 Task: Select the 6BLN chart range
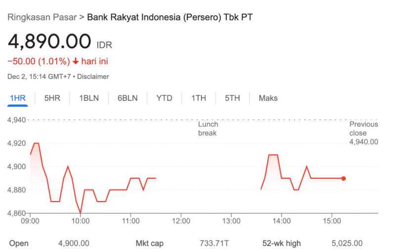127,98
